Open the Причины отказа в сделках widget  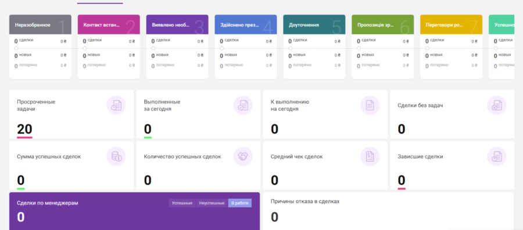(x=388, y=211)
